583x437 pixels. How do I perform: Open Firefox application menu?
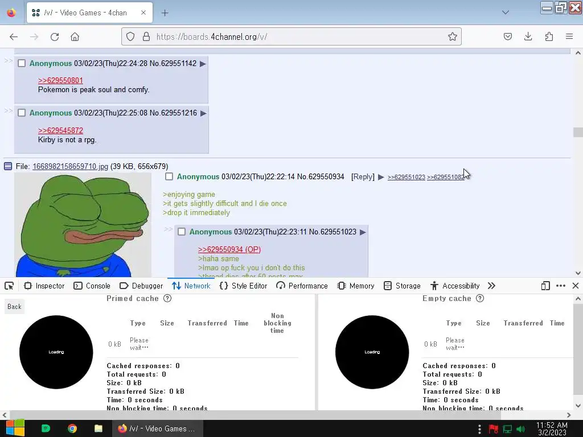tap(569, 36)
